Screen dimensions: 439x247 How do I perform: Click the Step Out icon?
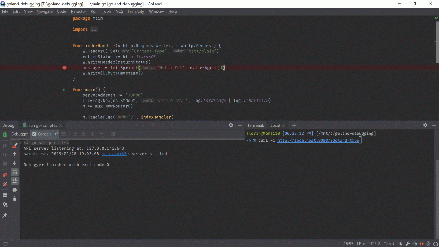point(93,134)
